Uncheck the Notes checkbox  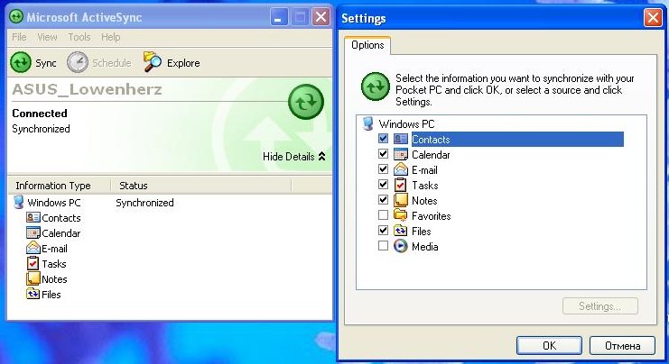click(383, 200)
